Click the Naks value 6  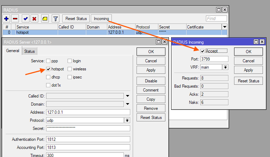tap(214, 102)
